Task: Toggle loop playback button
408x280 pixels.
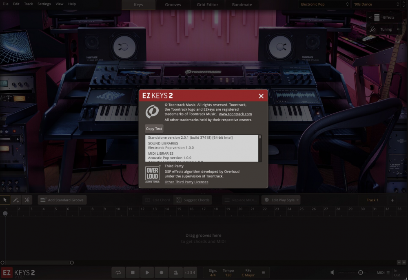Action: [x=118, y=273]
